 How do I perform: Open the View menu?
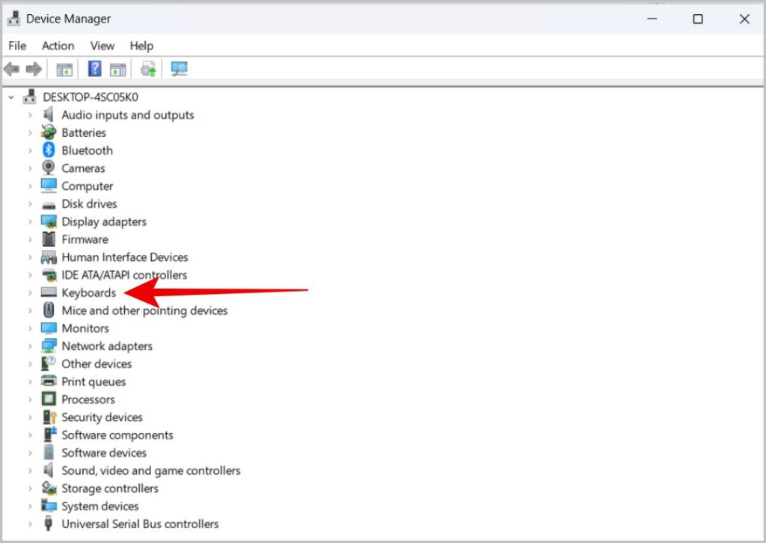(102, 46)
